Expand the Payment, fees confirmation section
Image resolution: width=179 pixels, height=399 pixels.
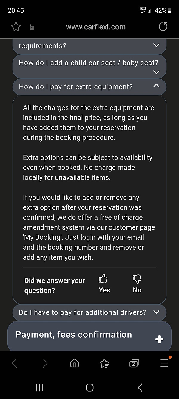[159, 339]
